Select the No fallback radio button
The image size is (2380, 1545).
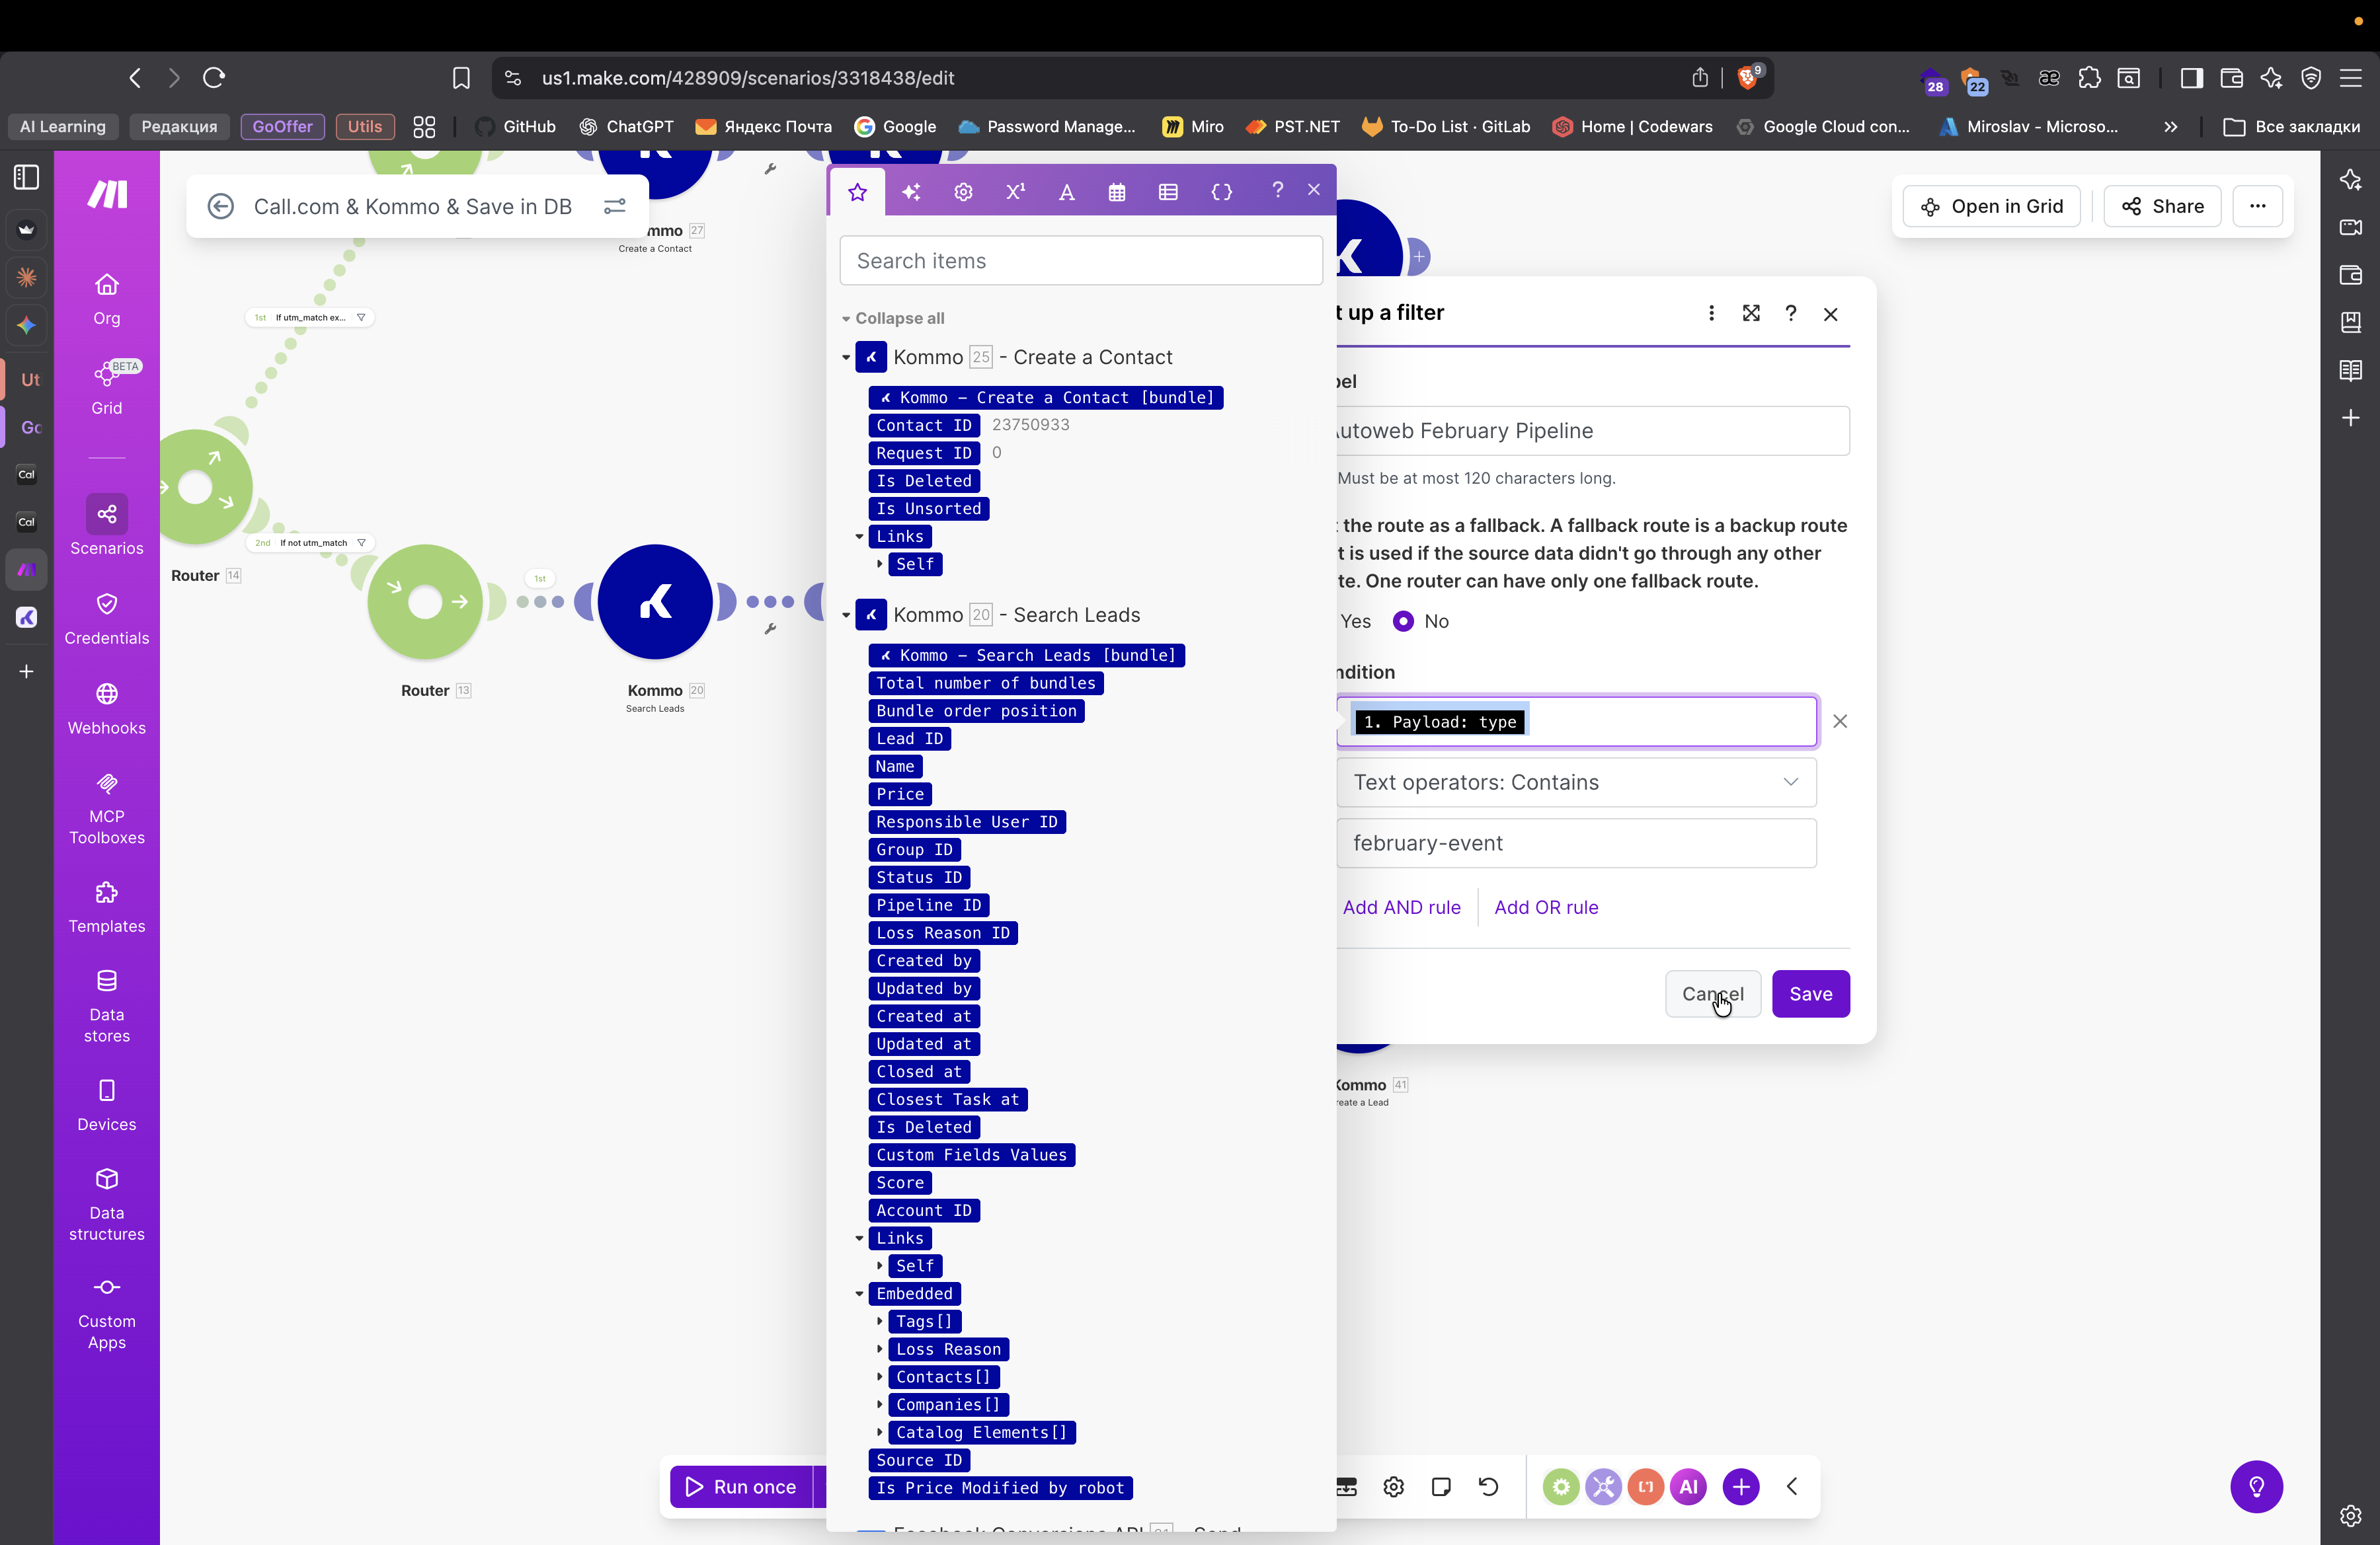click(x=1403, y=621)
